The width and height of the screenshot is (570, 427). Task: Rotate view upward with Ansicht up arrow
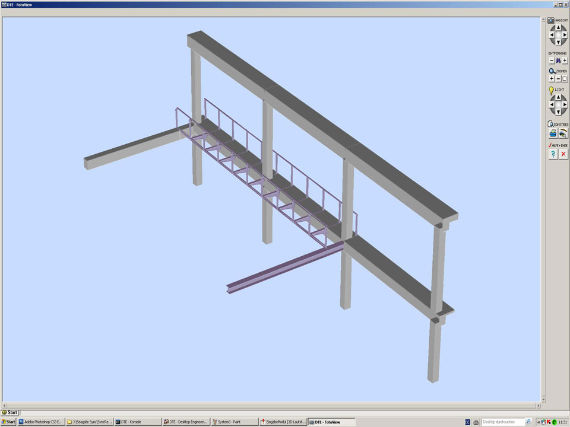tap(558, 27)
